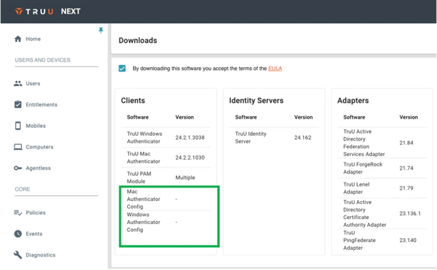Open the EULA link

click(x=275, y=68)
